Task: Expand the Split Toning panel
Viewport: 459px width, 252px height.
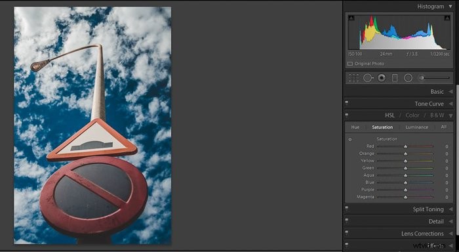Action: [450, 209]
